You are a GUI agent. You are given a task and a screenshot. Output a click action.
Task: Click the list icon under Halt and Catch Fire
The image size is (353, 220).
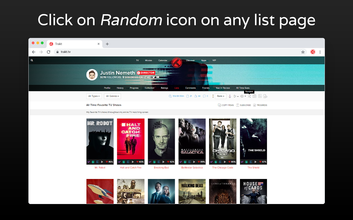pos(128,162)
